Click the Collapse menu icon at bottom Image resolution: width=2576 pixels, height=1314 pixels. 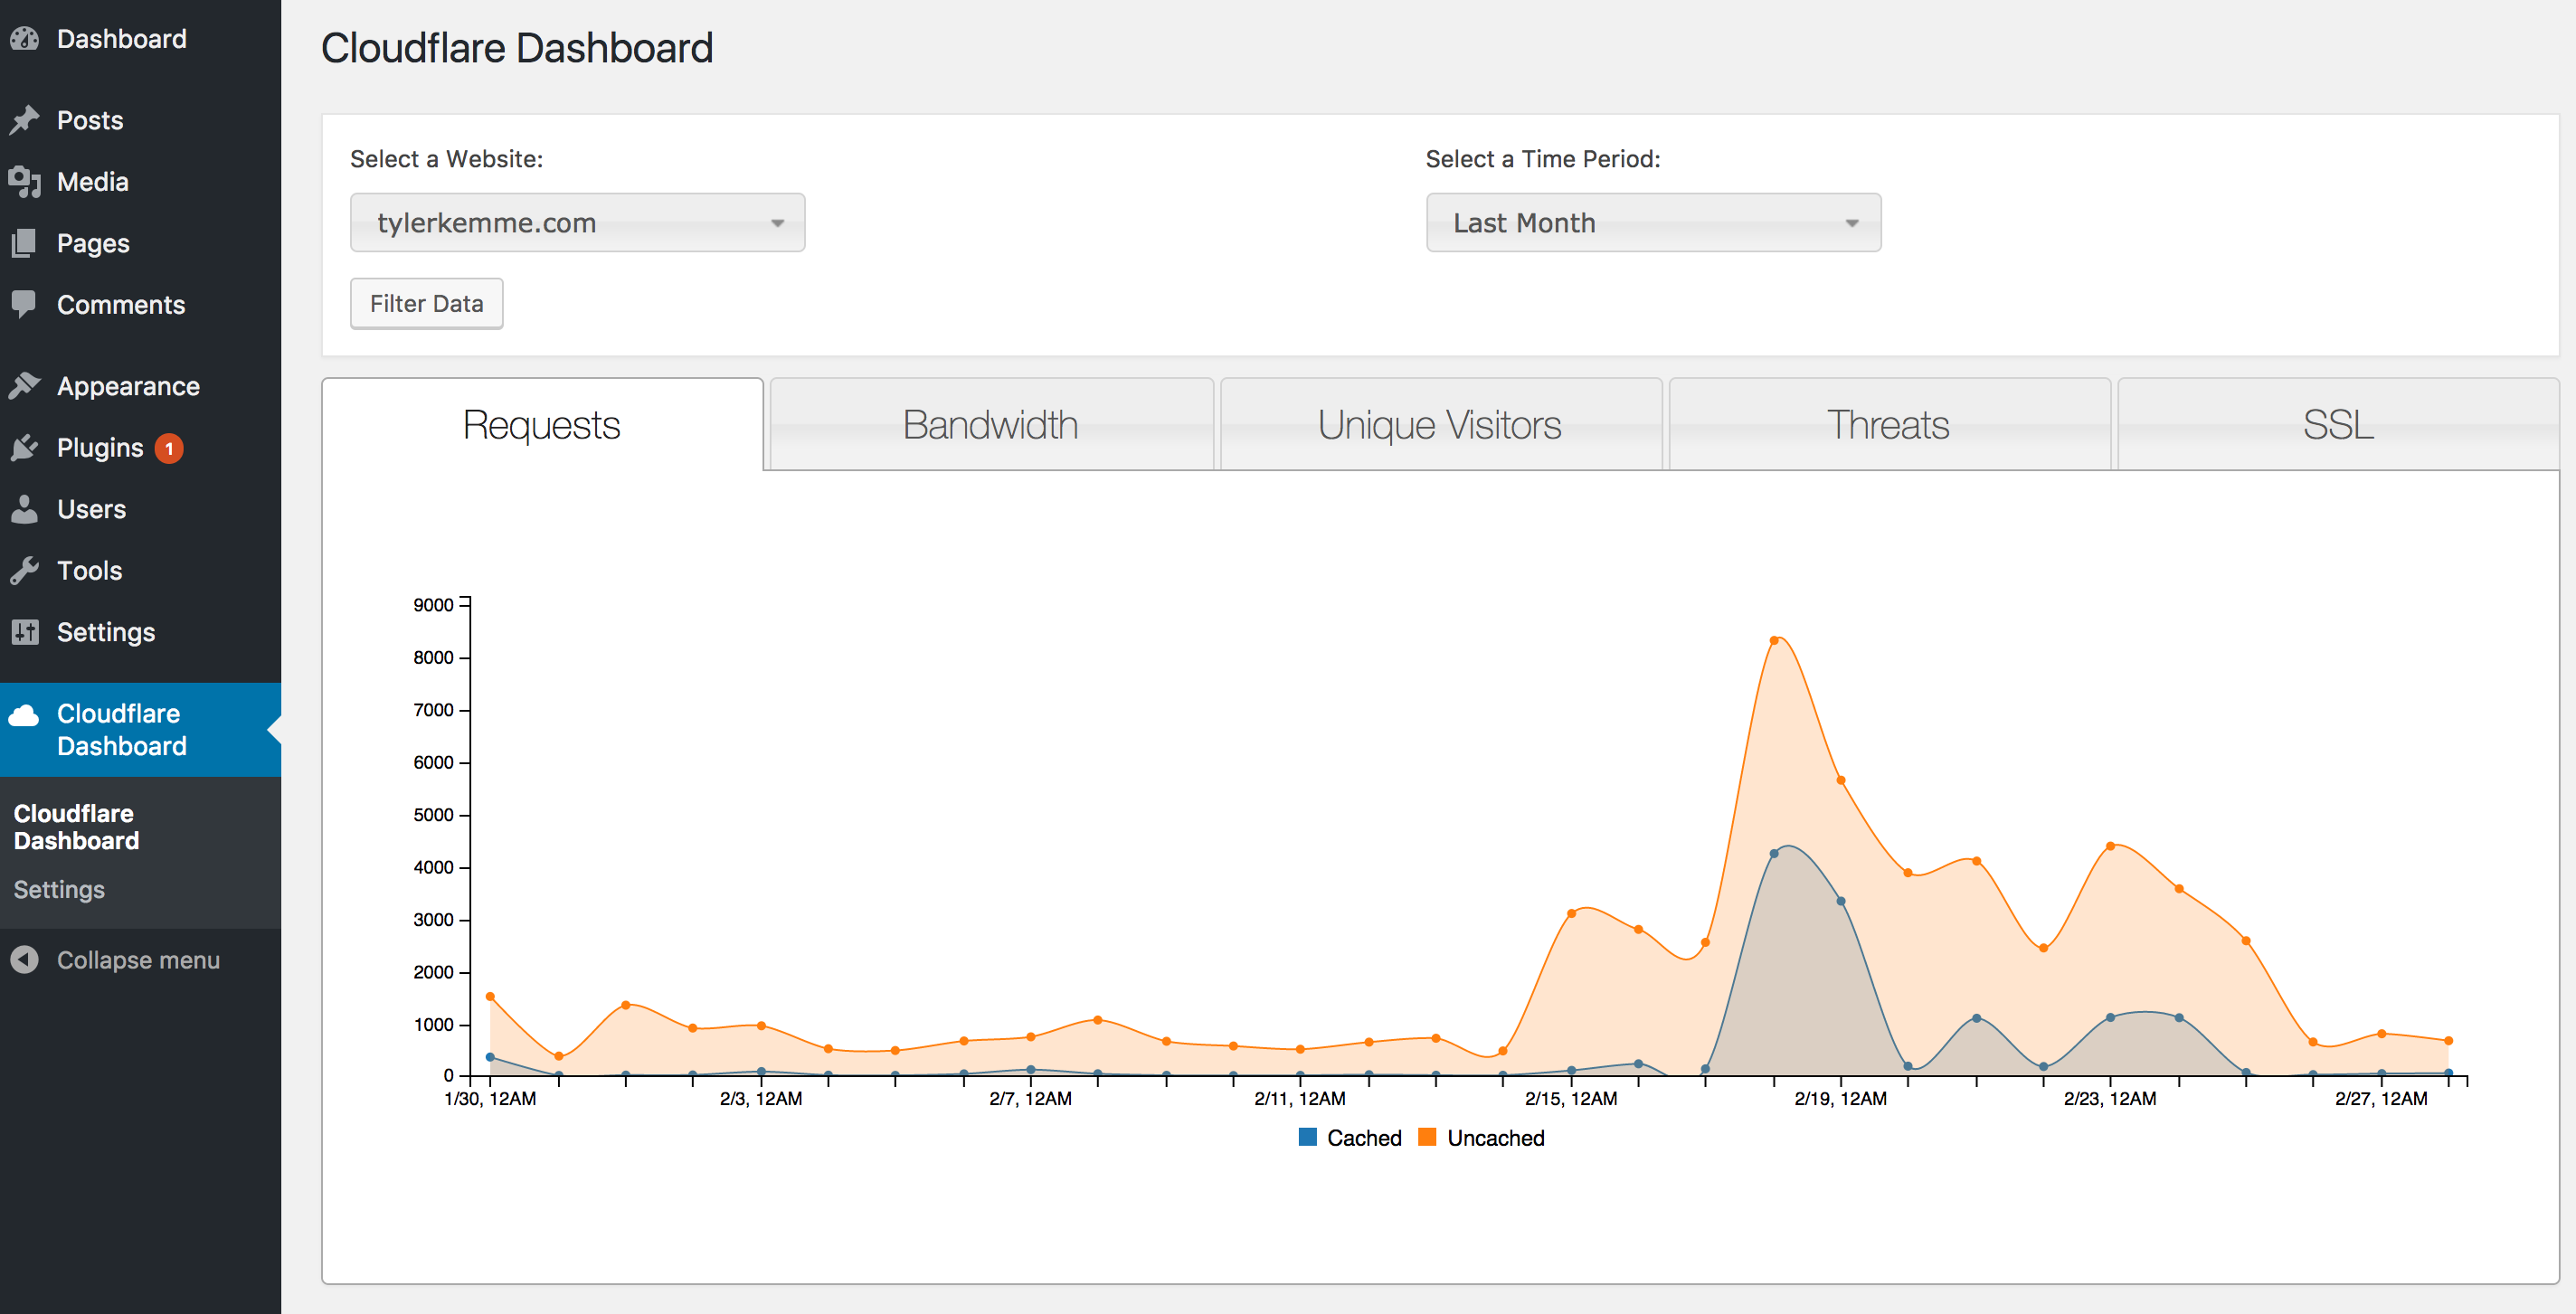24,959
